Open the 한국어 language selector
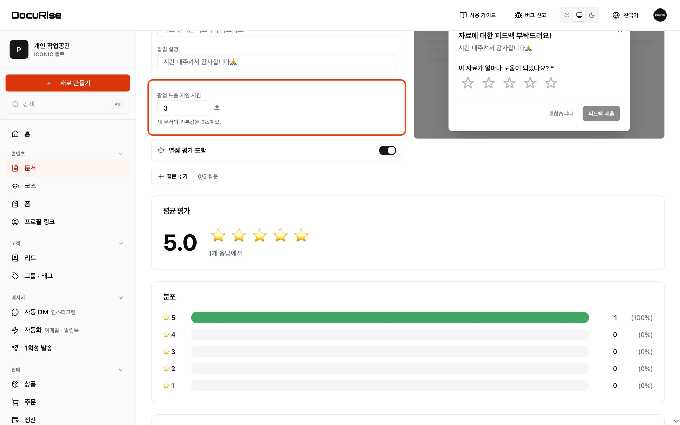Image resolution: width=680 pixels, height=425 pixels. (x=625, y=15)
